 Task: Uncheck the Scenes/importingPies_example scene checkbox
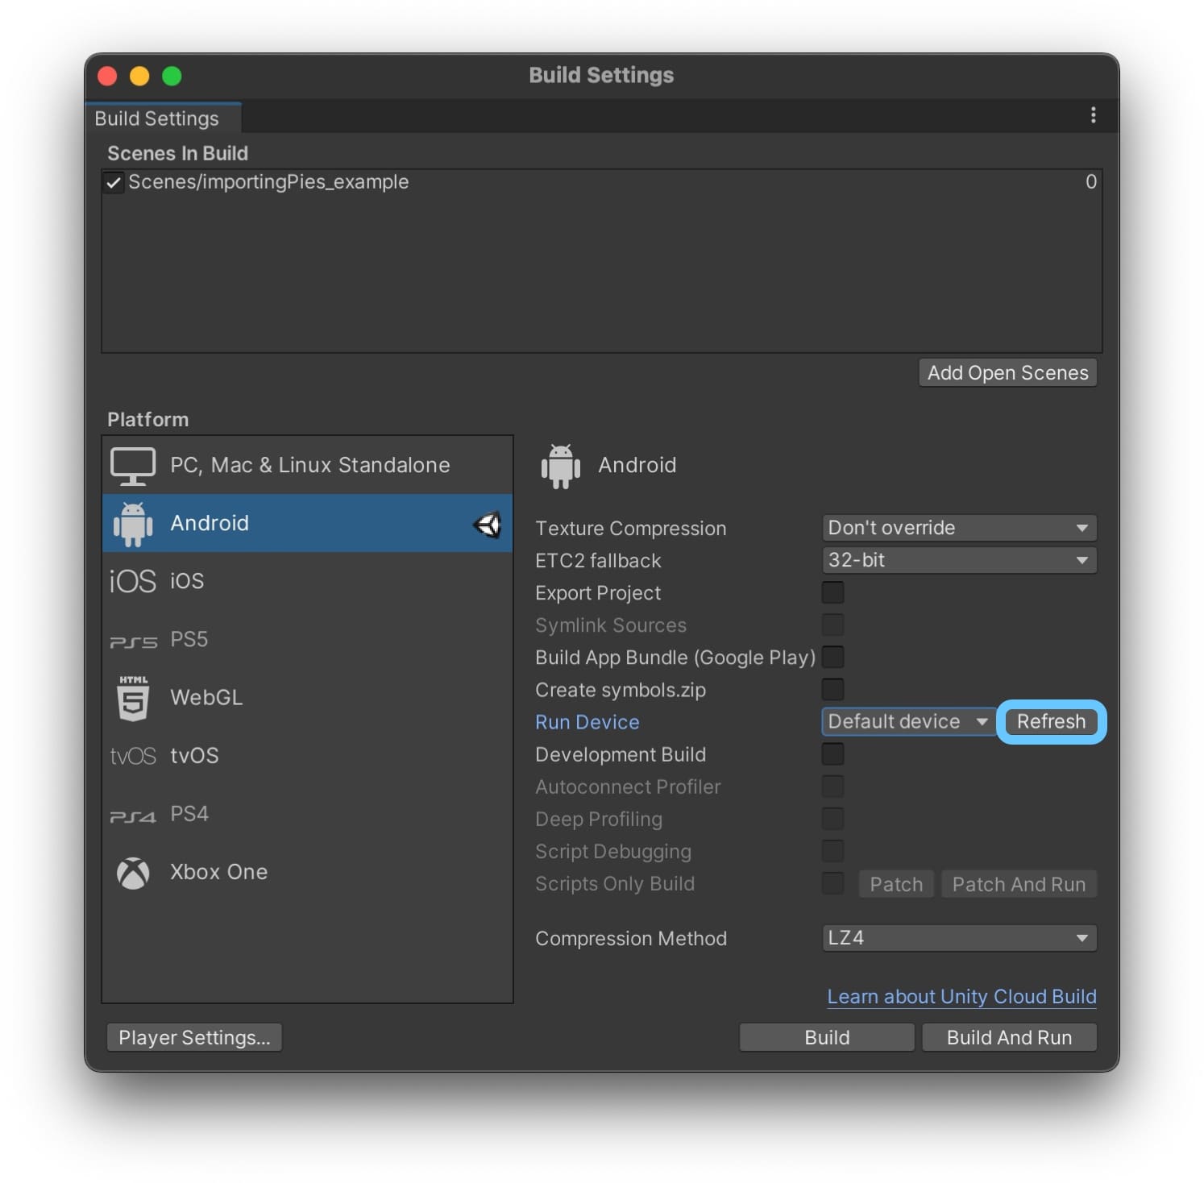pos(114,183)
